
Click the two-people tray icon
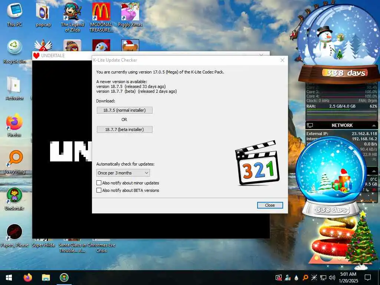pyautogui.click(x=288, y=278)
